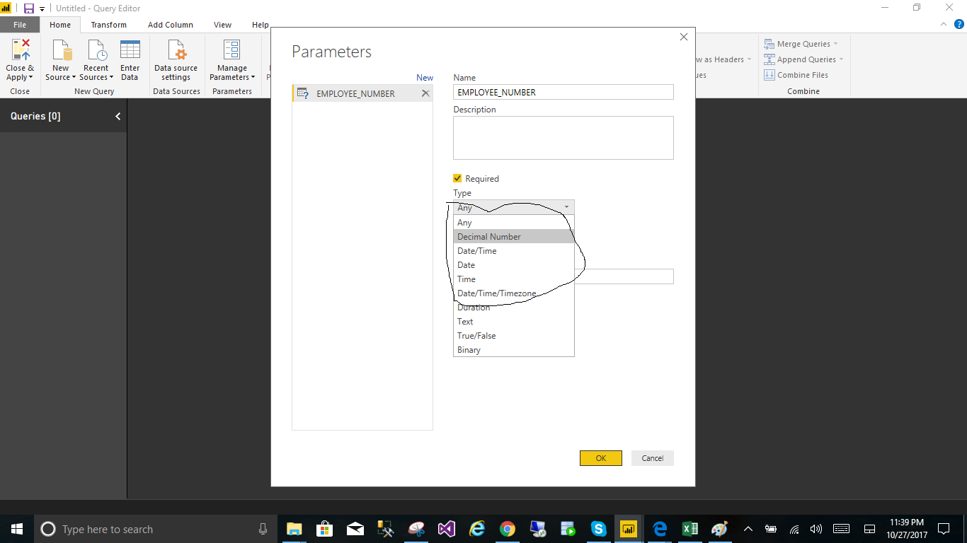This screenshot has width=967, height=543.
Task: Open Visual Studio from the taskbar
Action: 446,529
